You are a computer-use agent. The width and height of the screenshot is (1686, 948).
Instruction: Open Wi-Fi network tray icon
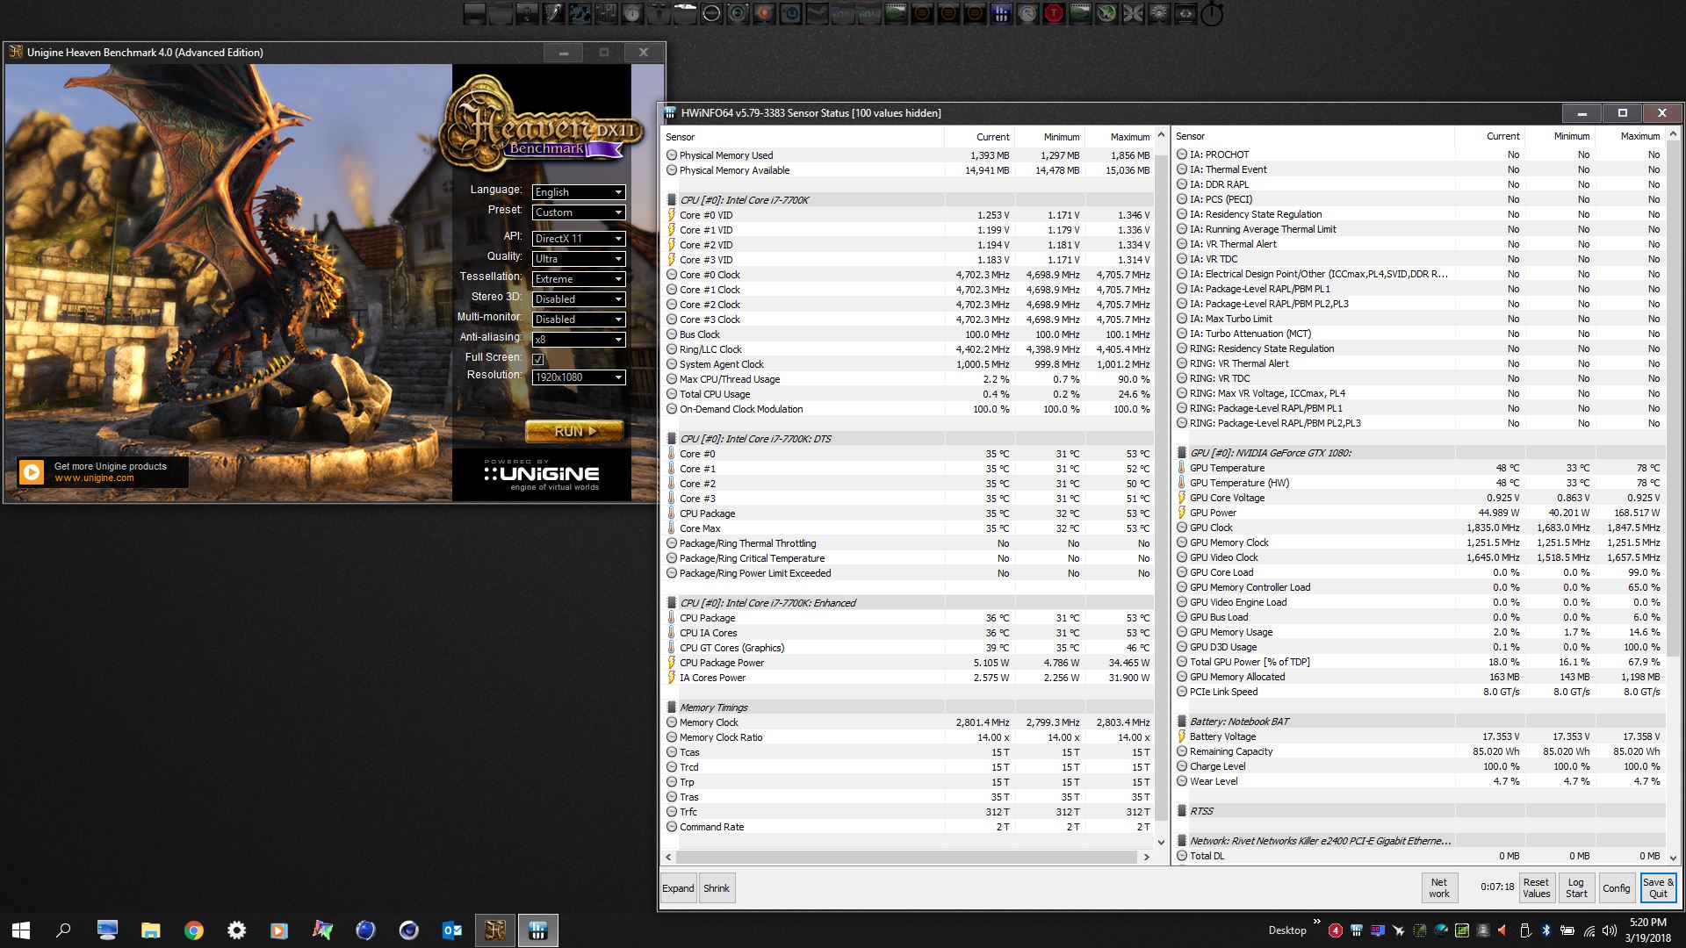(x=1589, y=931)
